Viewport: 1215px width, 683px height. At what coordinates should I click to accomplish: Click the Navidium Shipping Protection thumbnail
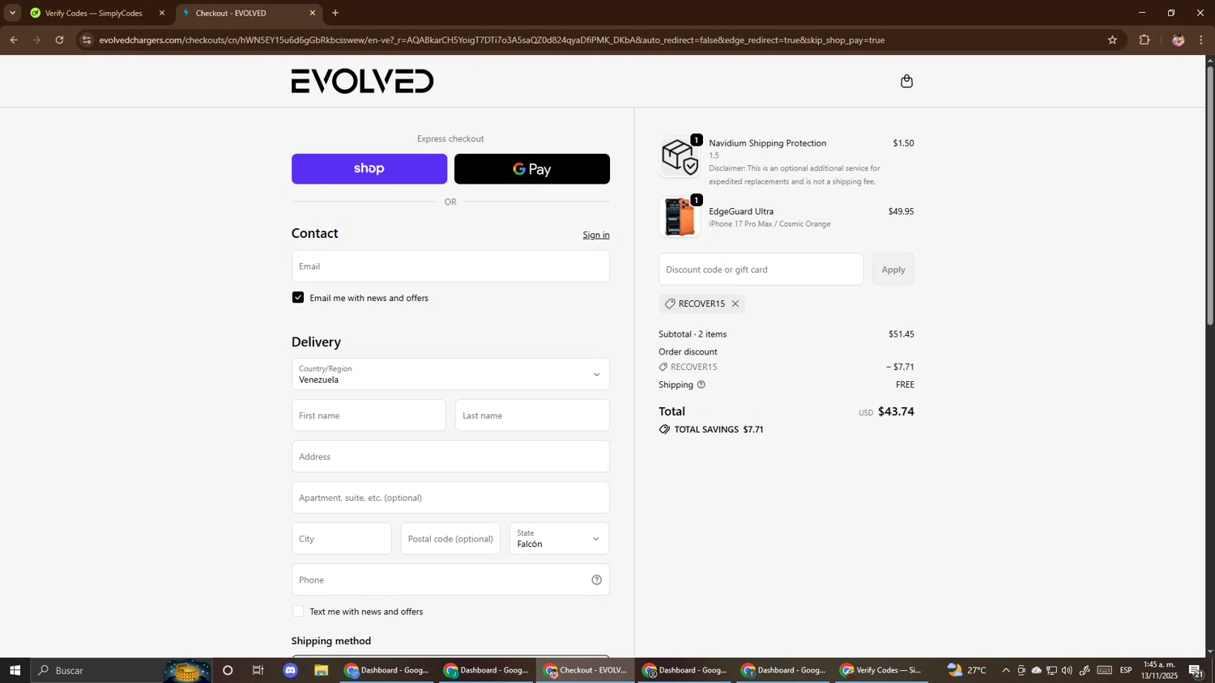click(680, 156)
